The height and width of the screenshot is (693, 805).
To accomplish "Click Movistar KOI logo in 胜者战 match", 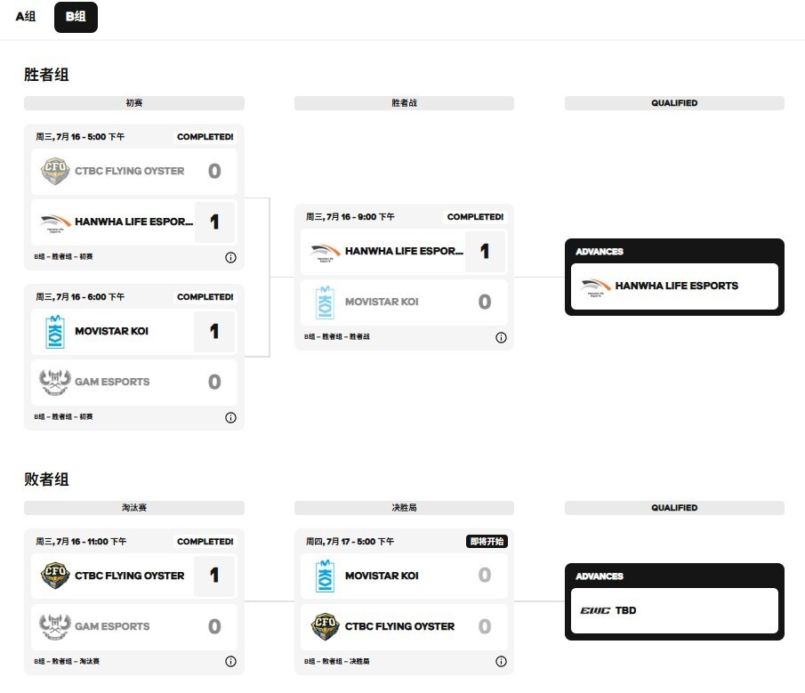I will (325, 302).
